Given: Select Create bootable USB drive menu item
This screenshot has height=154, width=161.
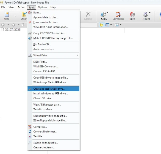Looking at the screenshot, I should pyautogui.click(x=49, y=89).
